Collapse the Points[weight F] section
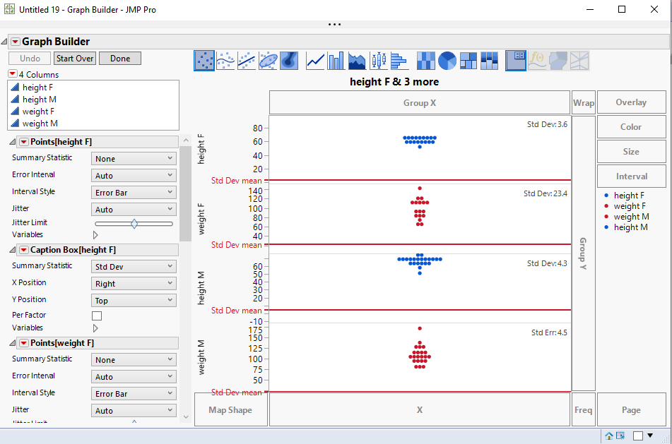The image size is (672, 444). [13, 343]
